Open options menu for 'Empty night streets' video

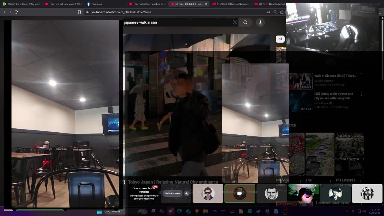(361, 94)
